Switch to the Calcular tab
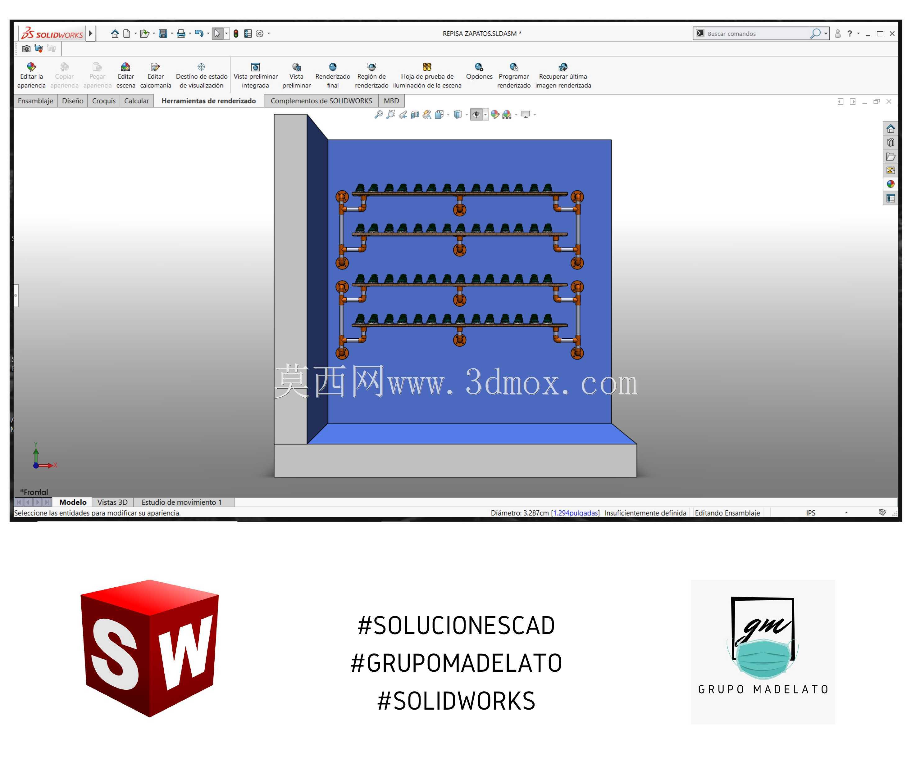Viewport: 911px width, 763px height. tap(136, 101)
